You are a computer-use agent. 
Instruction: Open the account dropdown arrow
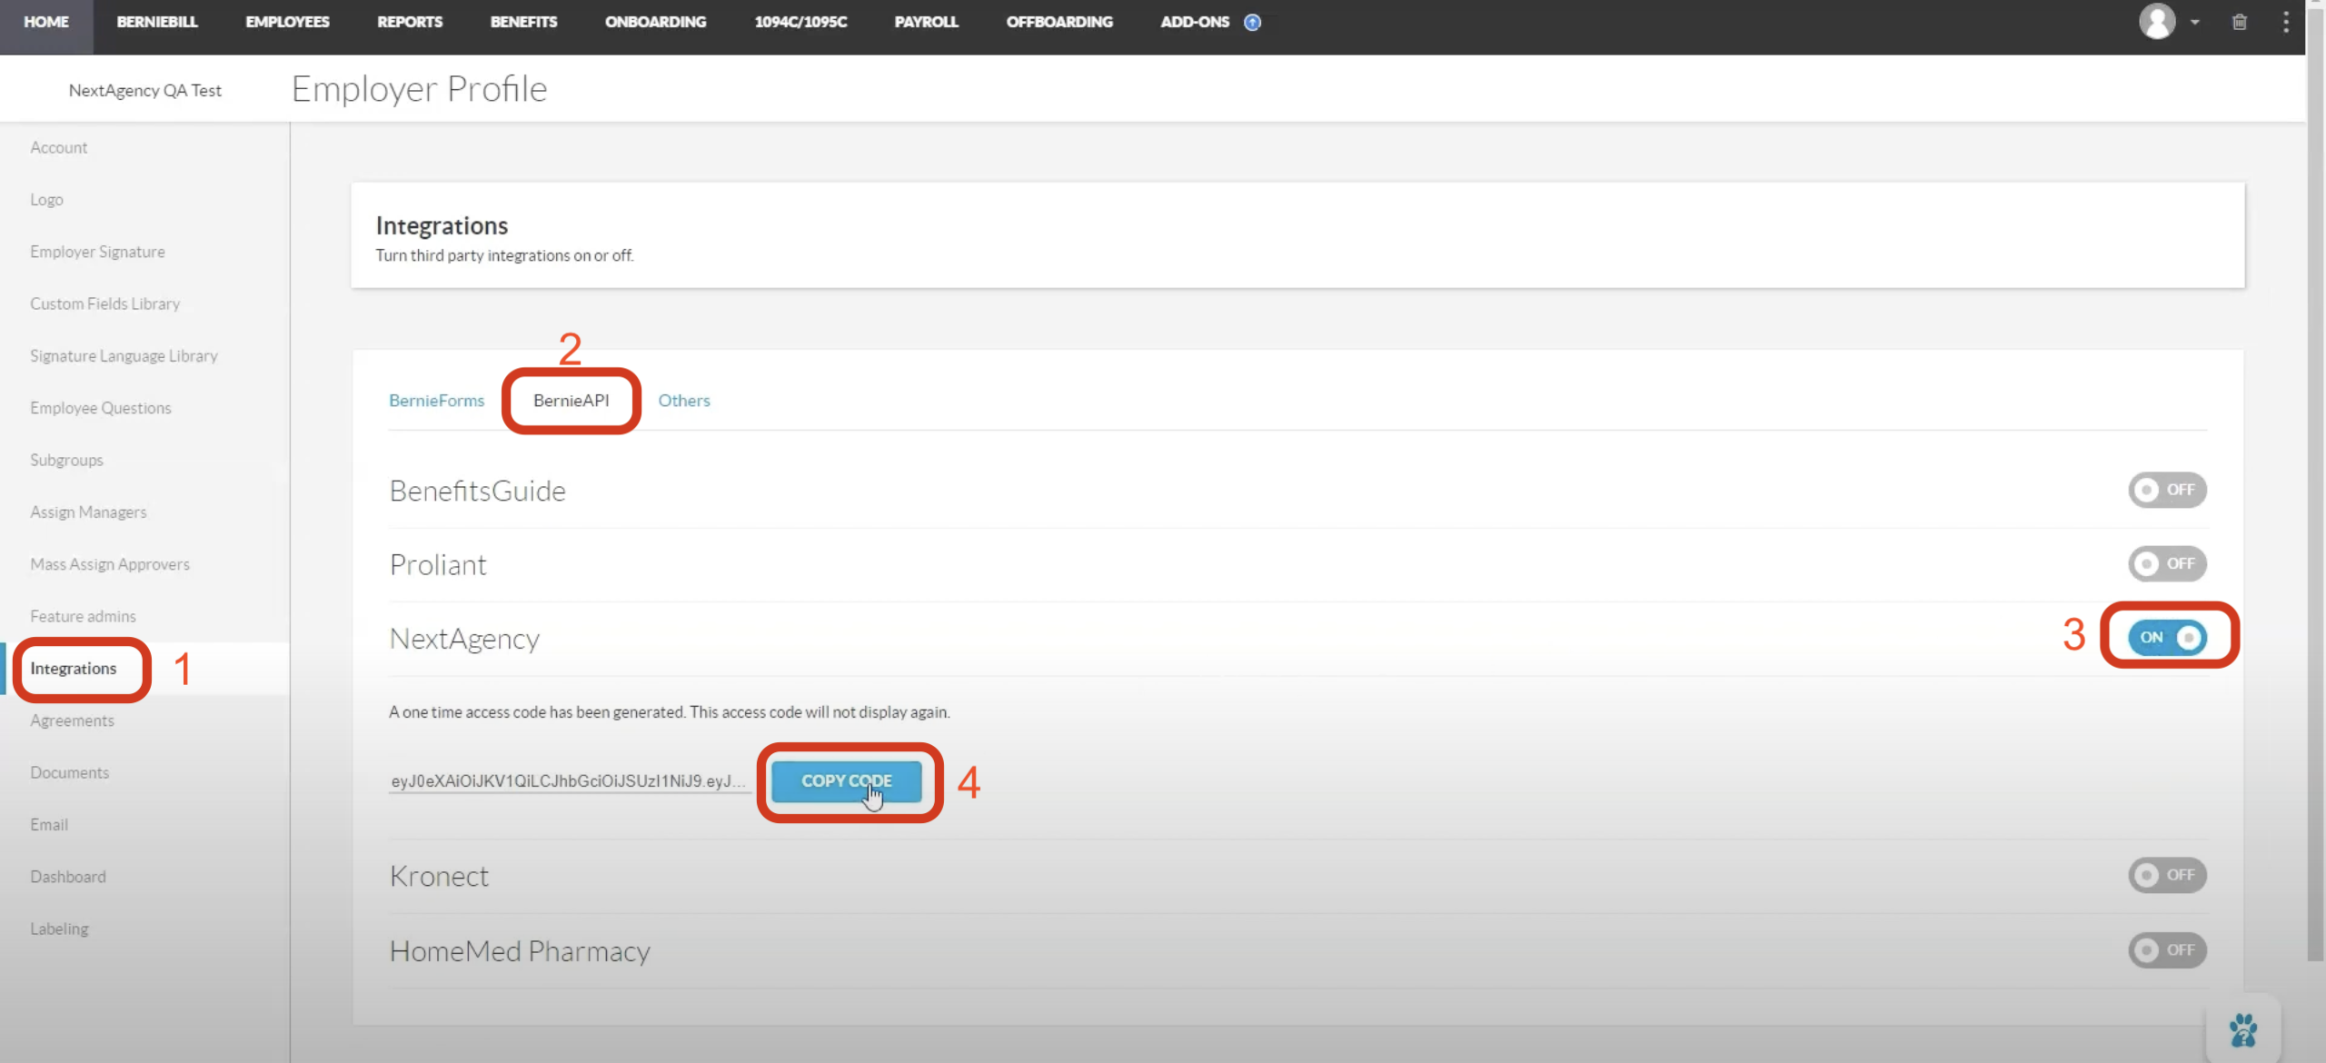coord(2195,23)
